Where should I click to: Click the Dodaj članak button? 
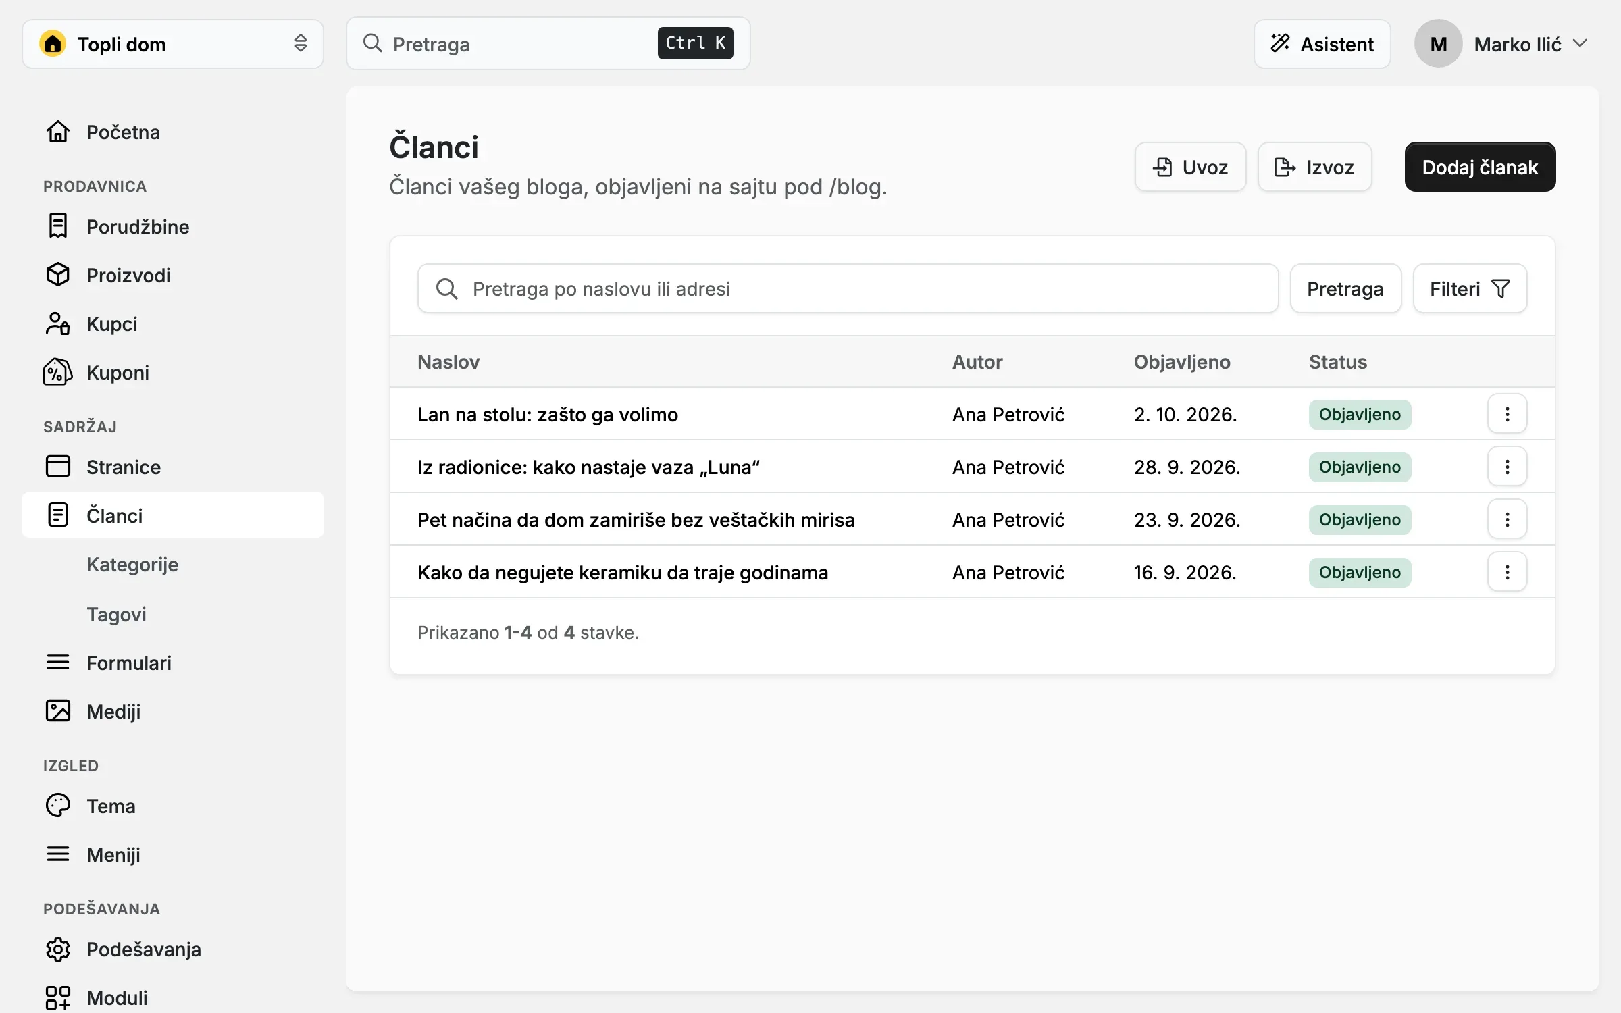1480,167
